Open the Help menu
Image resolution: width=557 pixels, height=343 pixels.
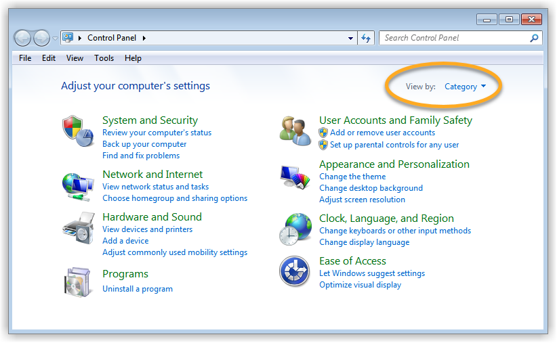(x=133, y=58)
